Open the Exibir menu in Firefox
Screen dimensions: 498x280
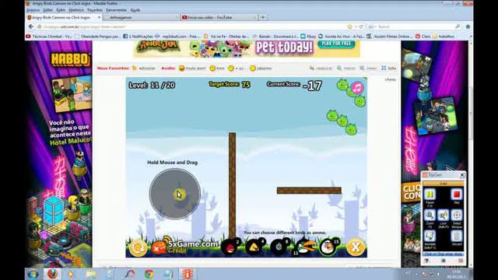point(61,10)
